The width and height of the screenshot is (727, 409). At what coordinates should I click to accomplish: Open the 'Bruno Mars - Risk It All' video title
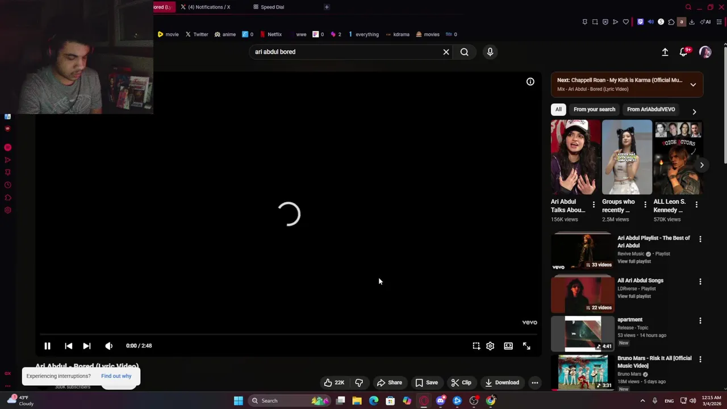pos(654,362)
